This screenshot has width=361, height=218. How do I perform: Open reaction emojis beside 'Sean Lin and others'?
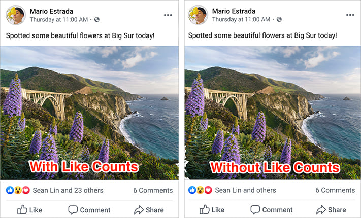201,190
